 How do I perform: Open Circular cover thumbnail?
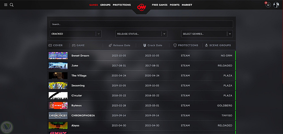[58, 95]
